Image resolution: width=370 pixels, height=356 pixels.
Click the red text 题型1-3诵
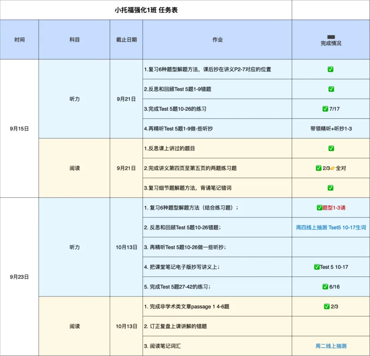click(x=334, y=208)
